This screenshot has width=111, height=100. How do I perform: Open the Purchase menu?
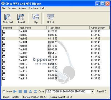click(33, 8)
